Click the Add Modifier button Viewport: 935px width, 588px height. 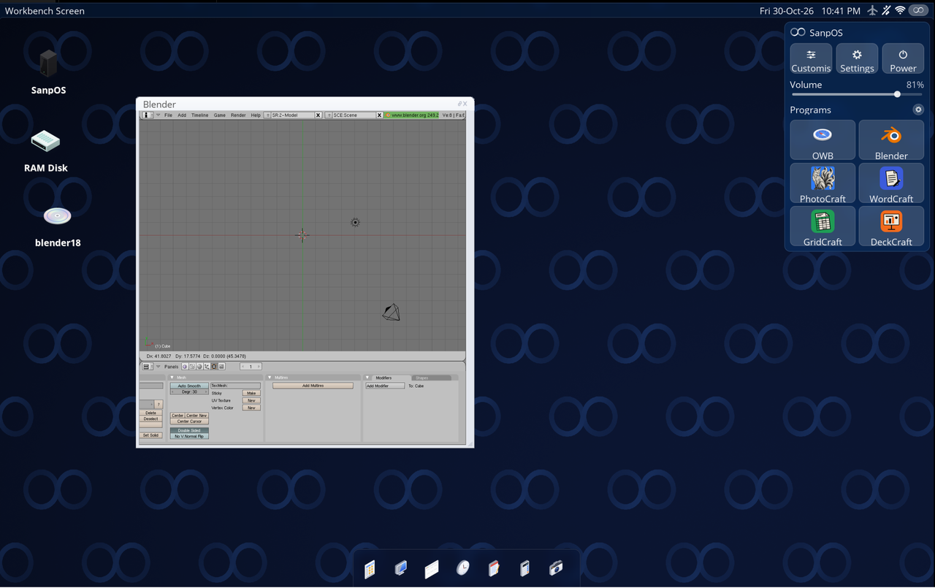click(x=385, y=386)
